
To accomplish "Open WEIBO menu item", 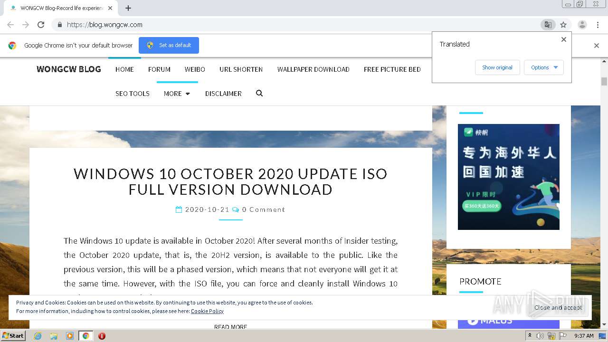I will [x=195, y=69].
